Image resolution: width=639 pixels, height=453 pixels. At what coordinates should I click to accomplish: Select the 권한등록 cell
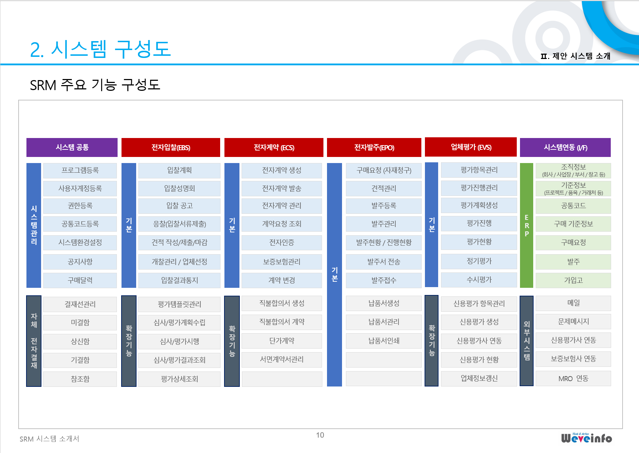tap(80, 206)
